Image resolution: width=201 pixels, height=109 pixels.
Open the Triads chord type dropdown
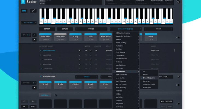pos(87,77)
